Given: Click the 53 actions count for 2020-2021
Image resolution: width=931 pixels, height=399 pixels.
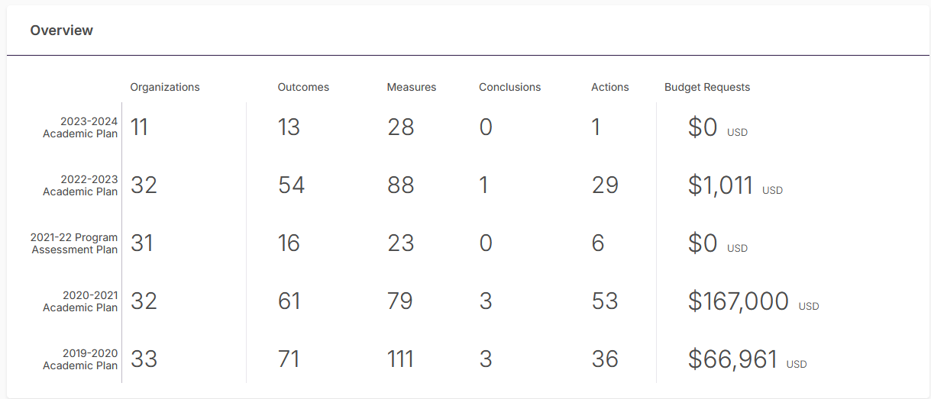Looking at the screenshot, I should 604,301.
